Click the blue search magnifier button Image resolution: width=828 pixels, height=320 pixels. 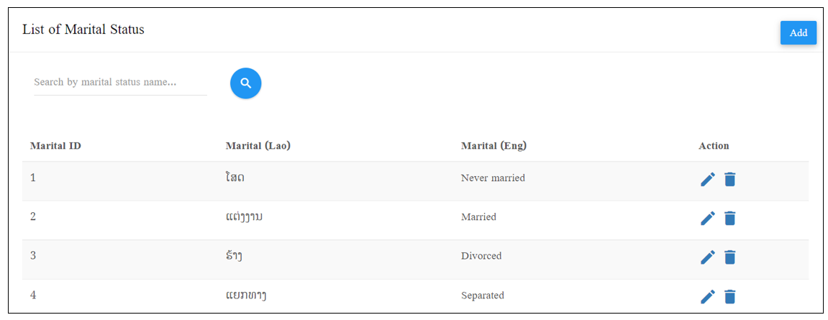(245, 83)
